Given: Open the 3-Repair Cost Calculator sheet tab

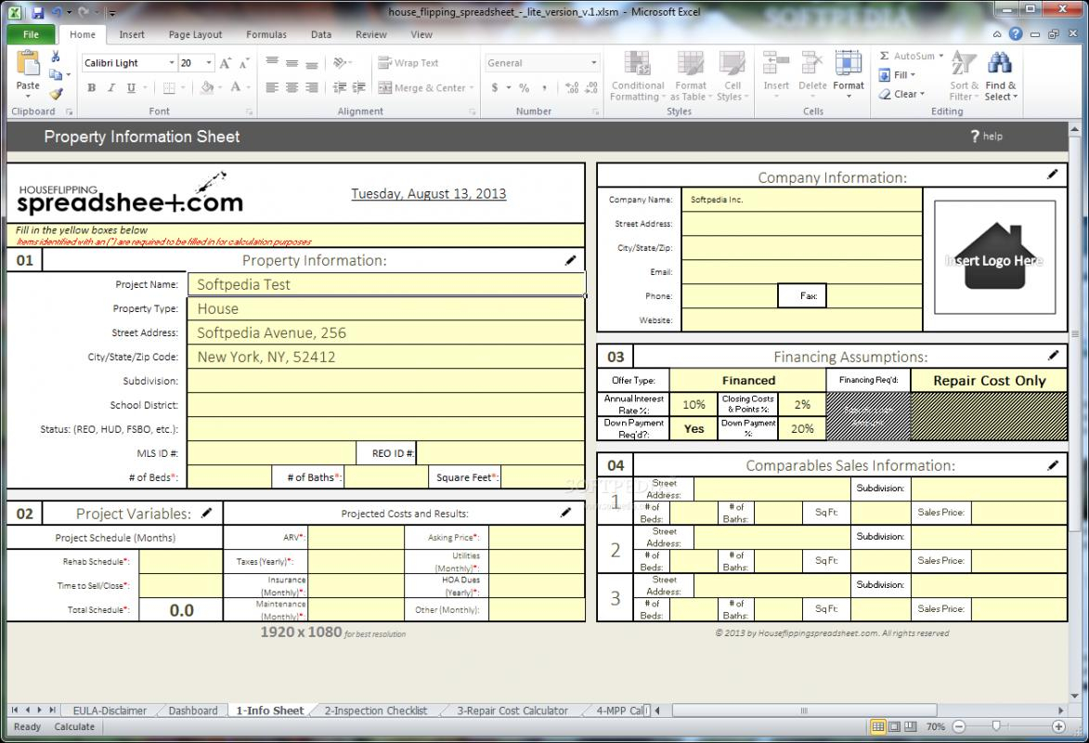Looking at the screenshot, I should (512, 710).
